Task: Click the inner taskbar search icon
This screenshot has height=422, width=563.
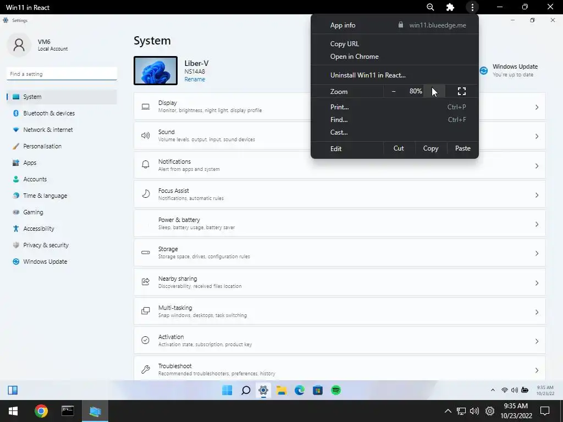Action: point(246,390)
